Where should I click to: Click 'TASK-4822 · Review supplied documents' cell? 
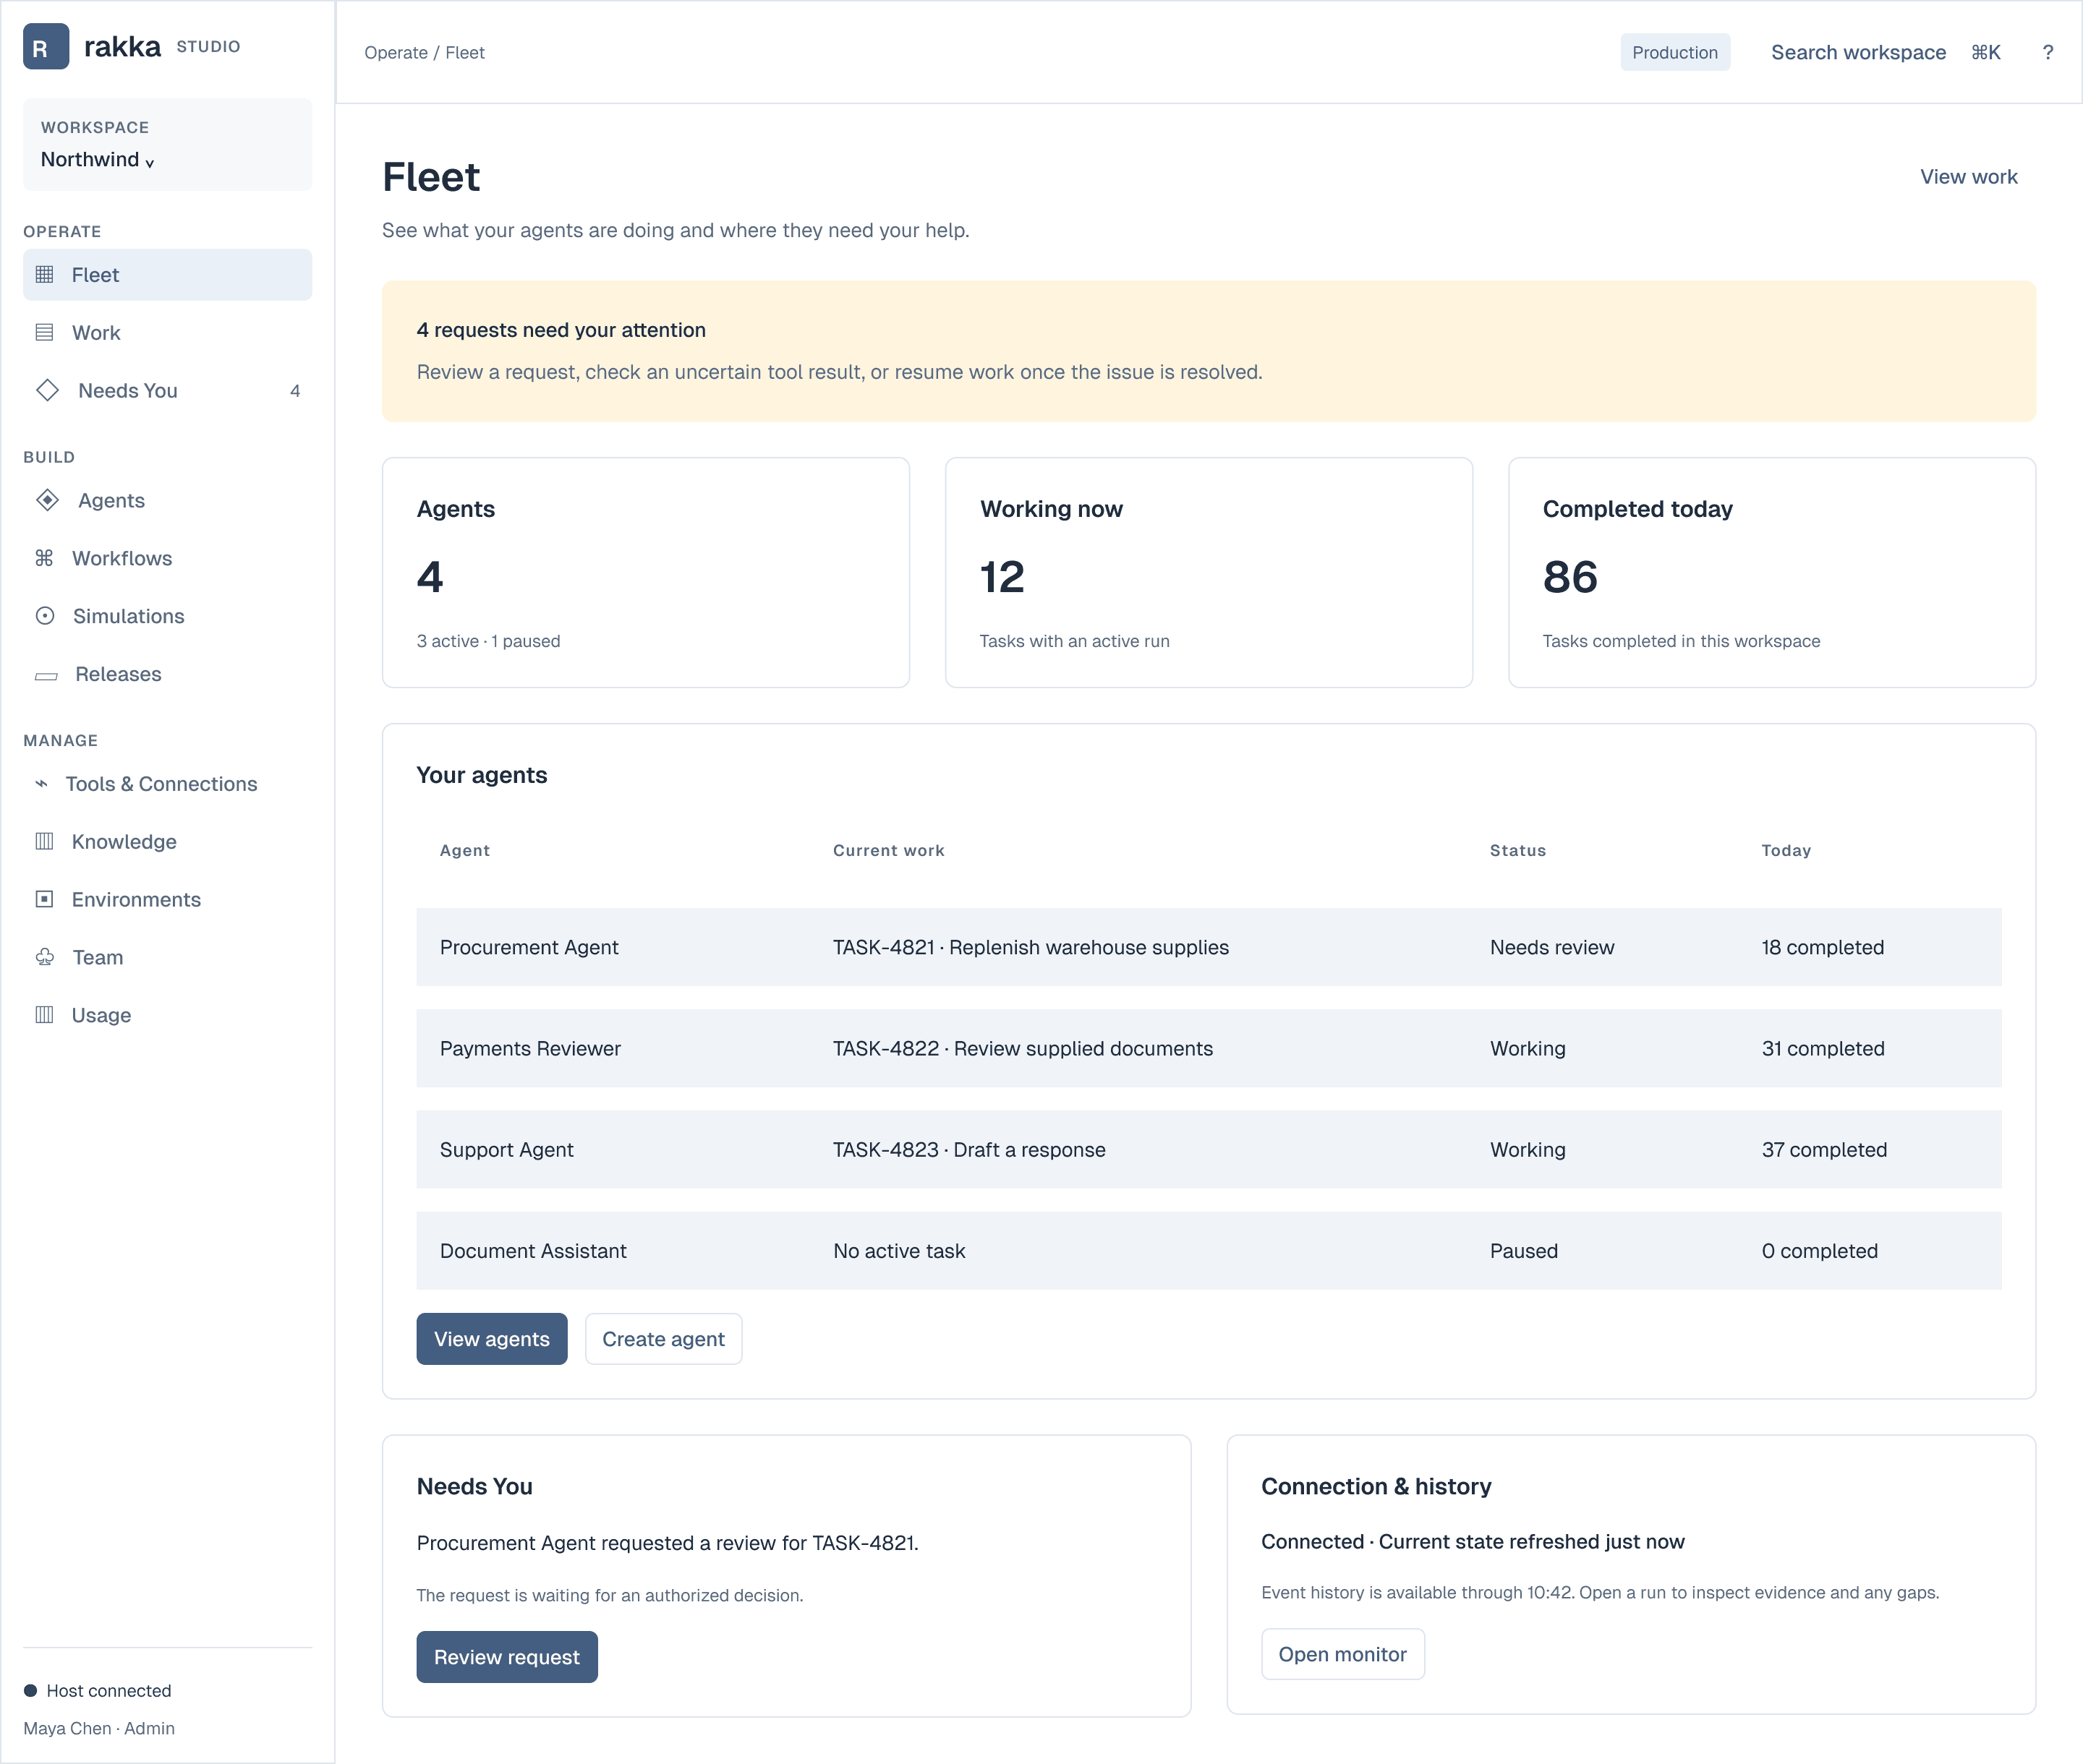pyautogui.click(x=1023, y=1049)
